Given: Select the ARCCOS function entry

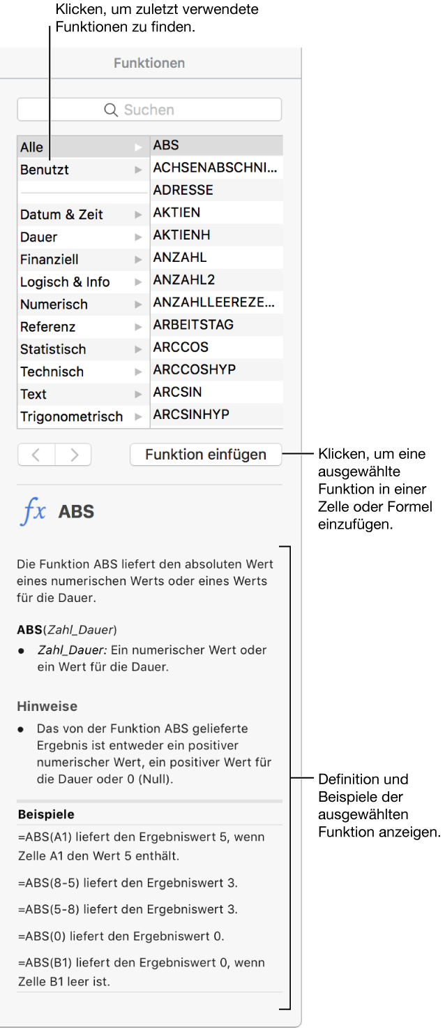Looking at the screenshot, I should tap(209, 347).
